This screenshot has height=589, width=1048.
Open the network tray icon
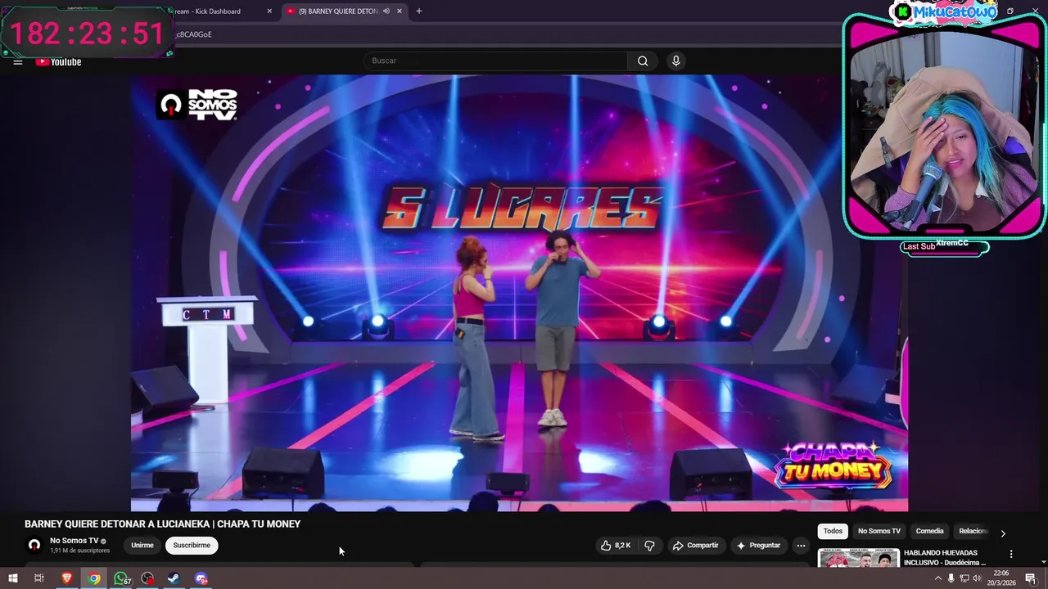(964, 578)
